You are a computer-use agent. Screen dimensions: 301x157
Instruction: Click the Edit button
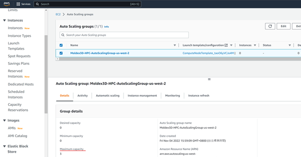(283, 26)
